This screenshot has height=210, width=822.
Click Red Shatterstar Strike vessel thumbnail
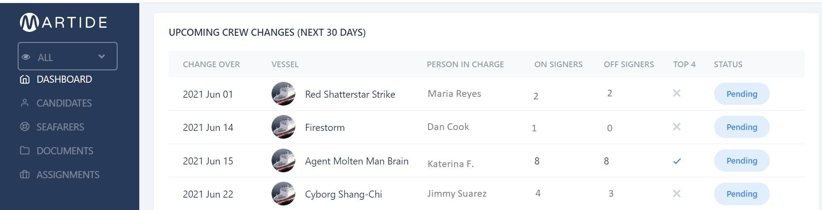pyautogui.click(x=283, y=94)
